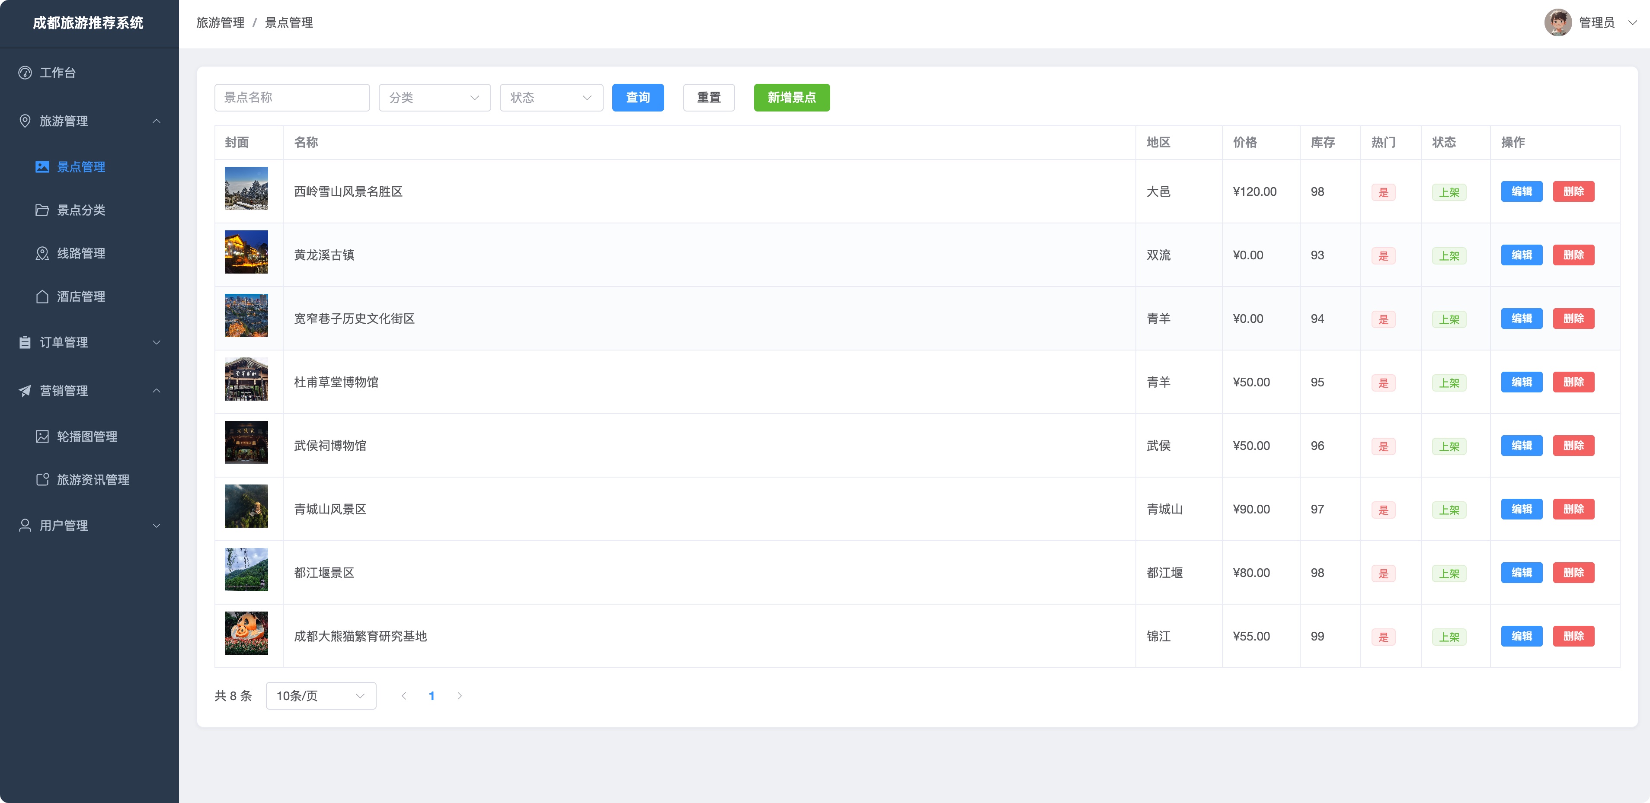The height and width of the screenshot is (803, 1650).
Task: Click the 新增景点 button
Action: pyautogui.click(x=791, y=97)
